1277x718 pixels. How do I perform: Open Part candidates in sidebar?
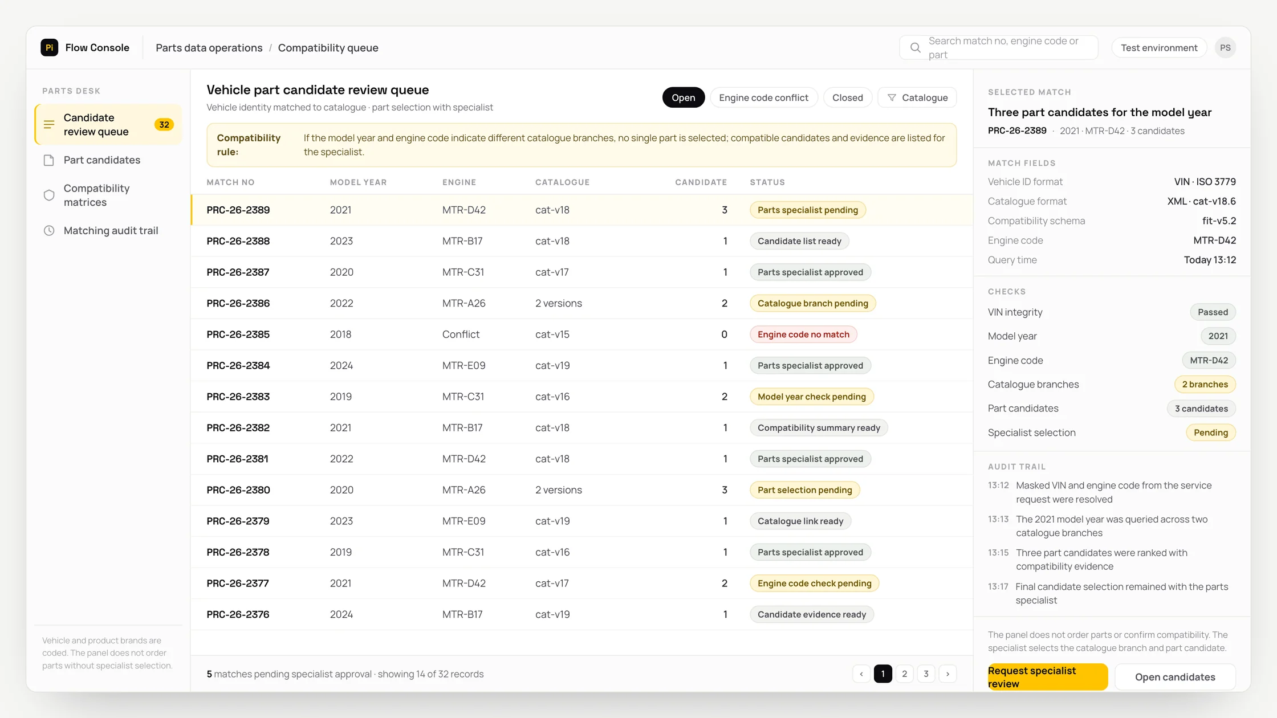(108, 160)
